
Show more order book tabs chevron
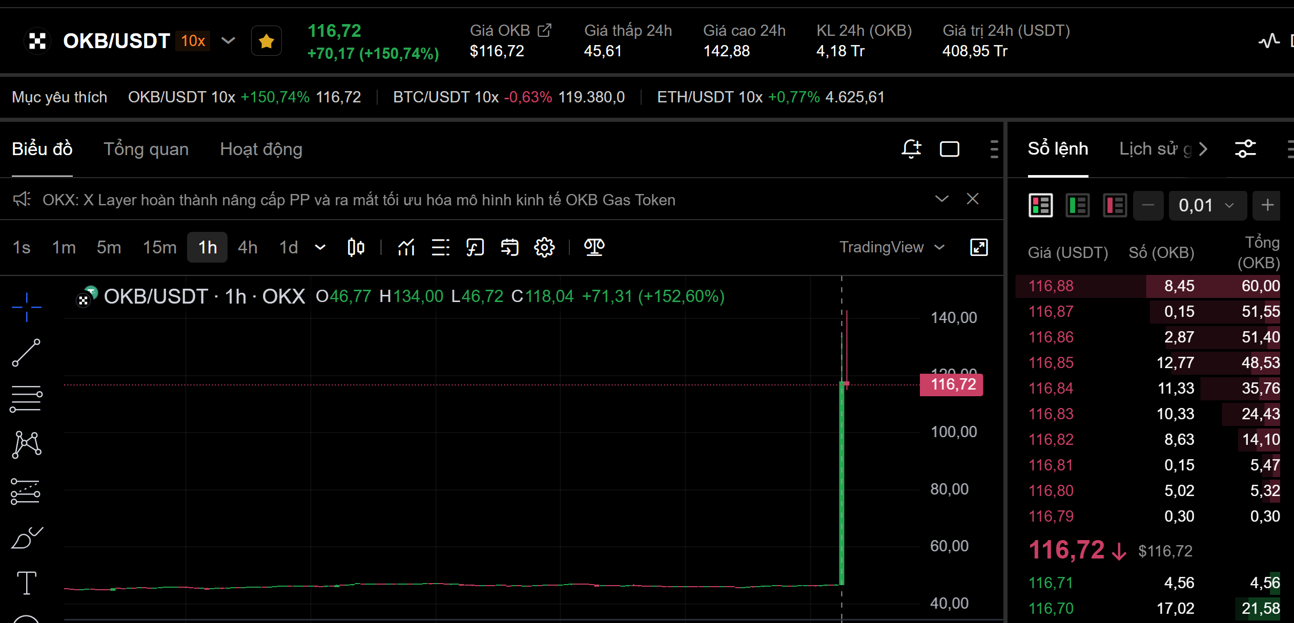(1203, 149)
